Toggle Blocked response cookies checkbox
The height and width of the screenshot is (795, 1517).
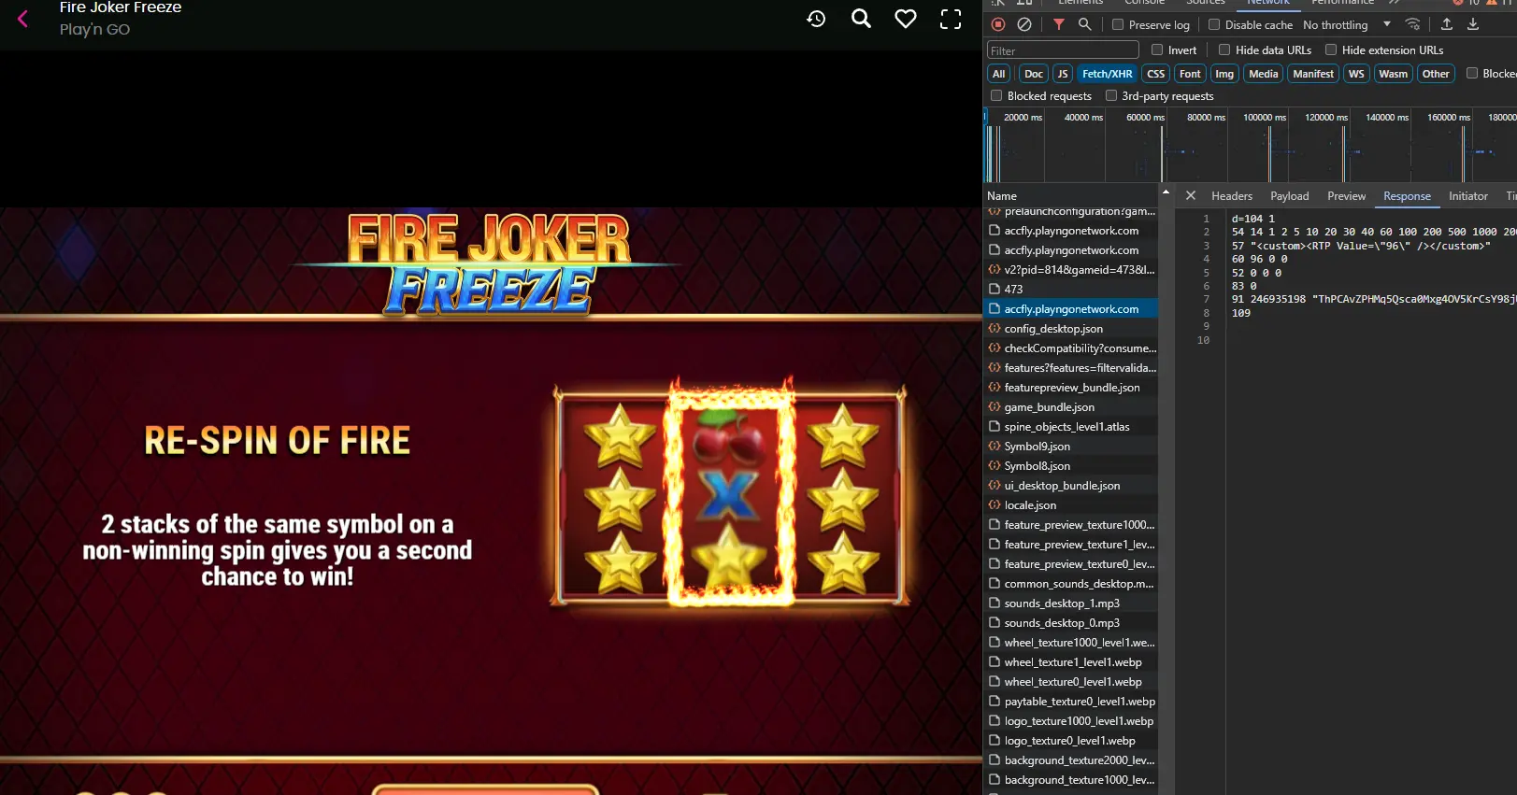[x=1472, y=73]
